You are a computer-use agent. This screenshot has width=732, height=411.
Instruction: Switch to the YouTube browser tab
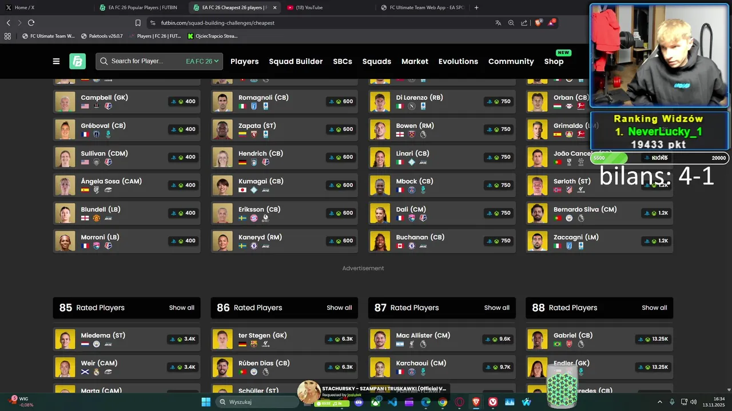point(327,7)
